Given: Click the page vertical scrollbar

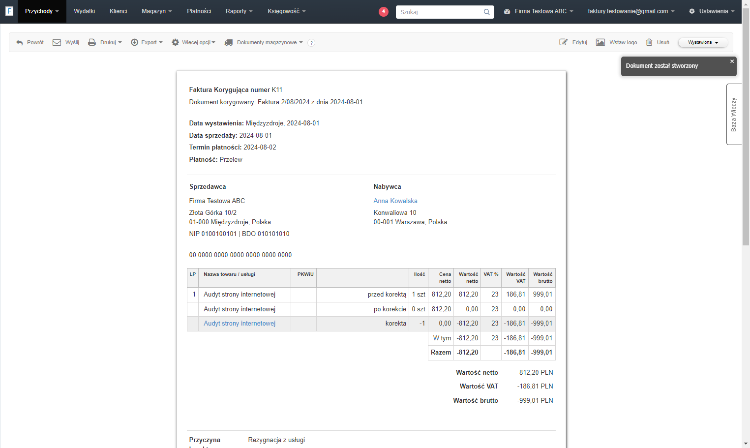Looking at the screenshot, I should coord(746,128).
